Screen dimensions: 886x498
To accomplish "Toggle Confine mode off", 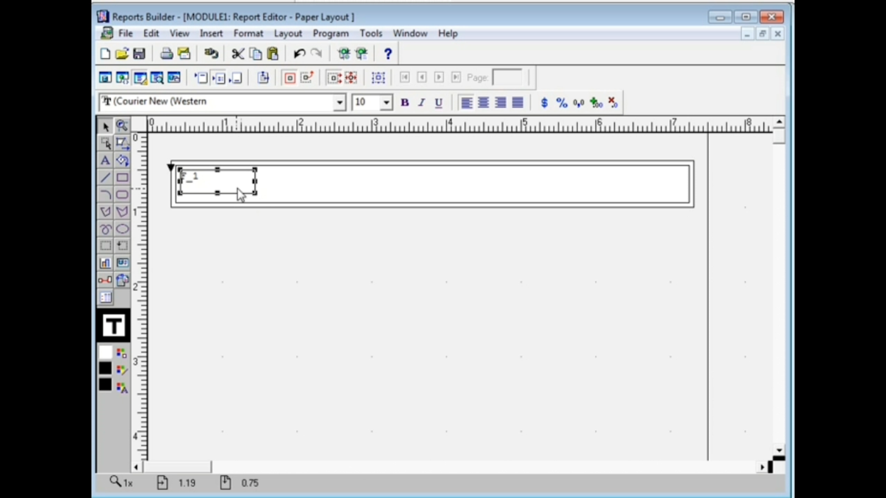I will [307, 77].
